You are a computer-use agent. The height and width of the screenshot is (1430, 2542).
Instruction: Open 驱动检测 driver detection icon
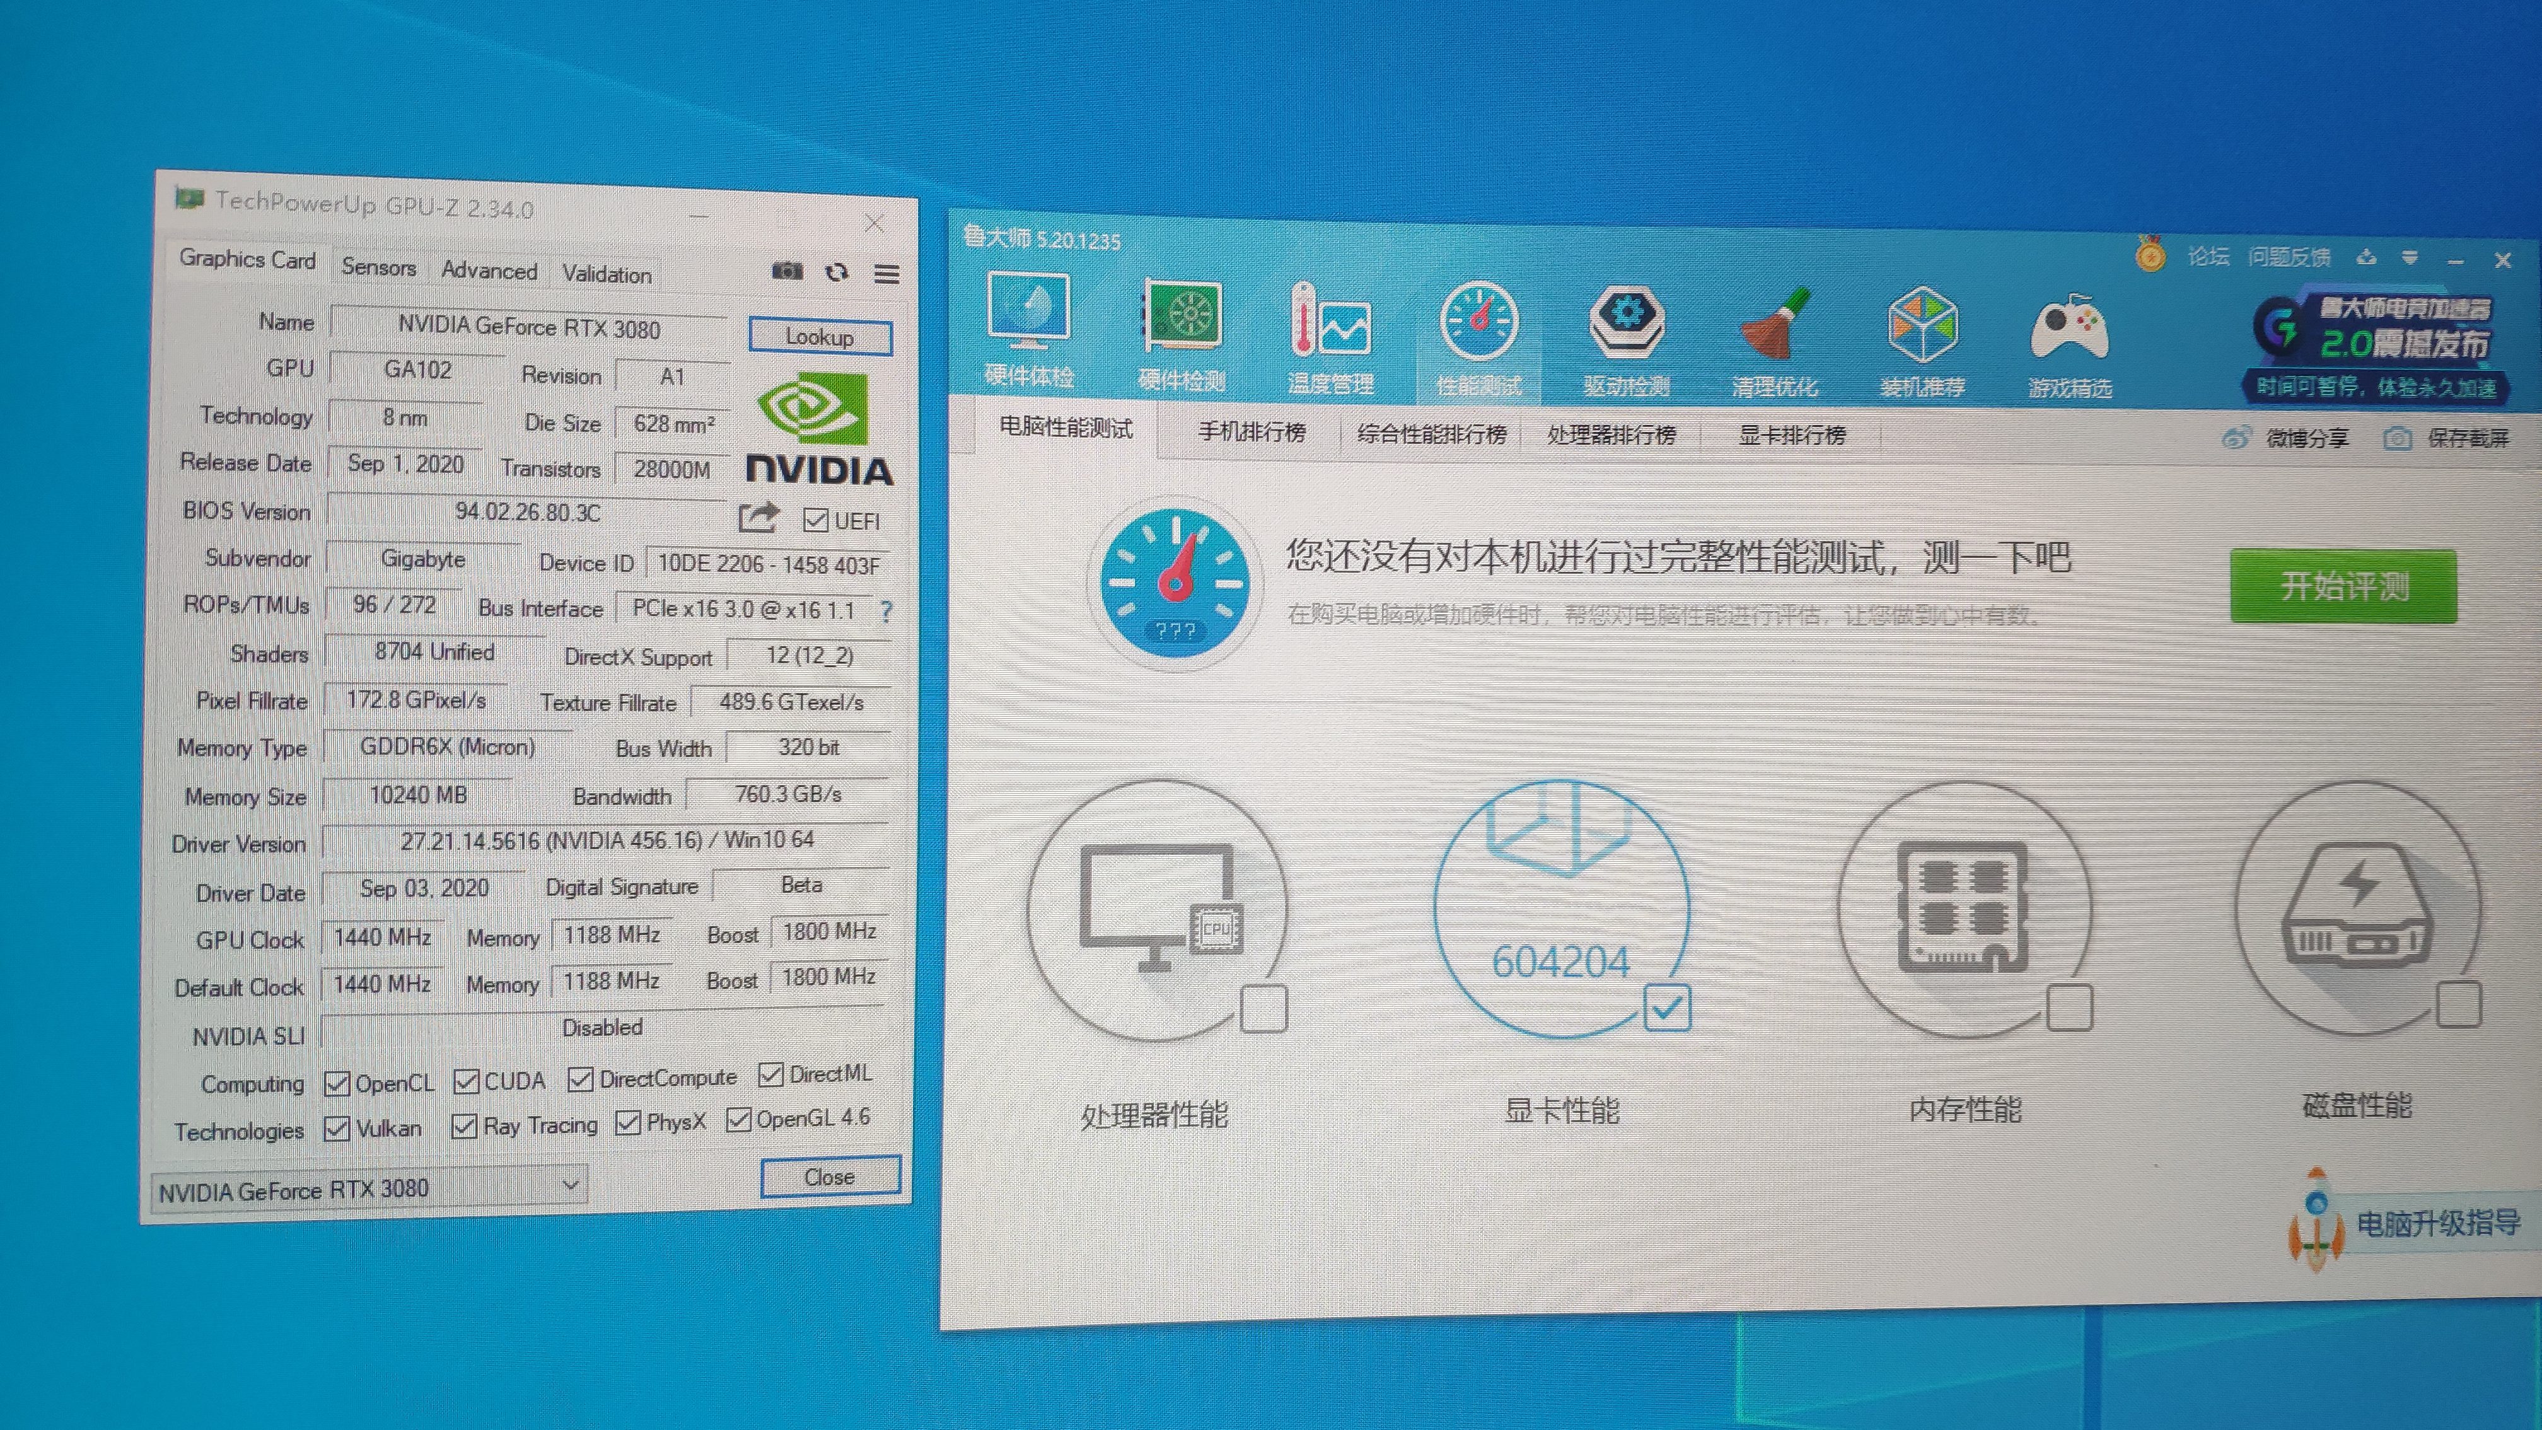coord(1626,342)
